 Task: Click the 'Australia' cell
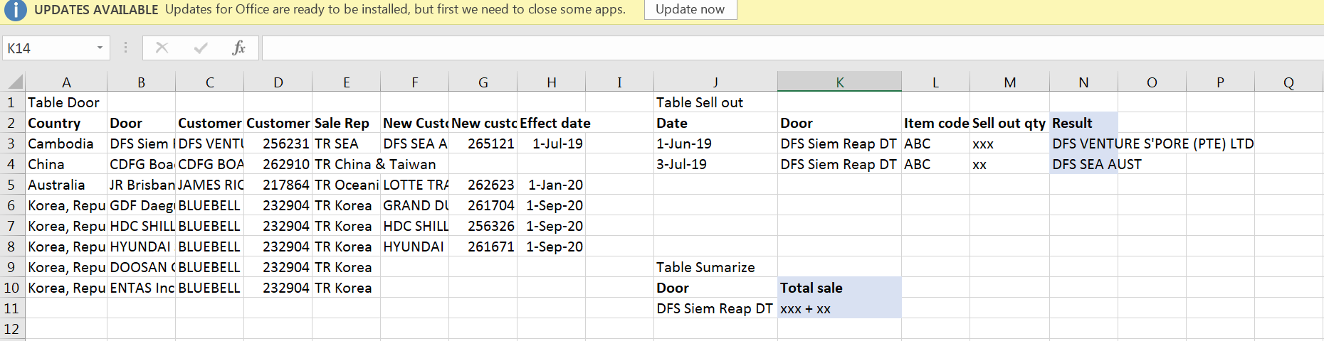tap(66, 185)
